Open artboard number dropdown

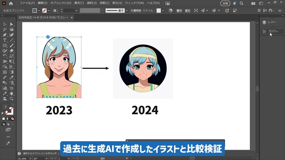(x=69, y=159)
